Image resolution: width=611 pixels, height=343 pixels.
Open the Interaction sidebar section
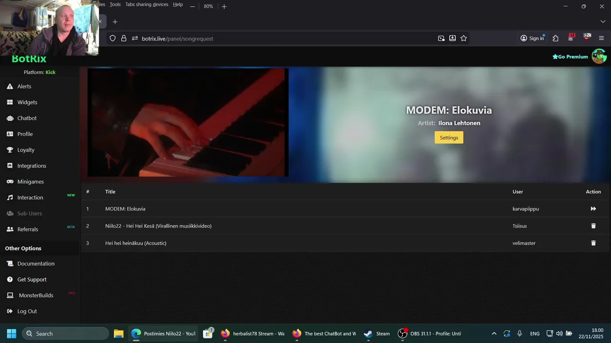coord(30,197)
